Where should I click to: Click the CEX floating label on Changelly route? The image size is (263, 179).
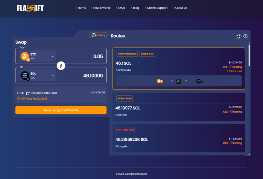point(232,143)
